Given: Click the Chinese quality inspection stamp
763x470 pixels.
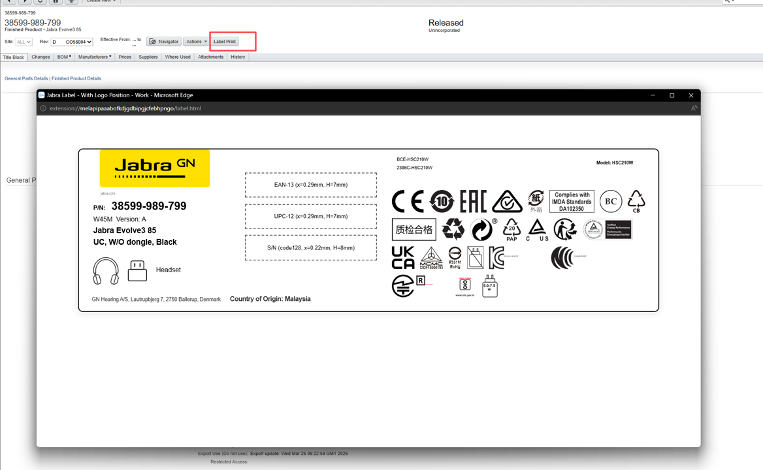Looking at the screenshot, I should tap(414, 229).
